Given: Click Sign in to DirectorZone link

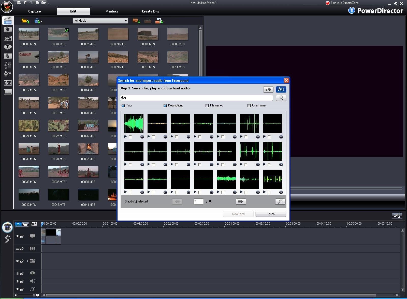Looking at the screenshot, I should pyautogui.click(x=344, y=3).
